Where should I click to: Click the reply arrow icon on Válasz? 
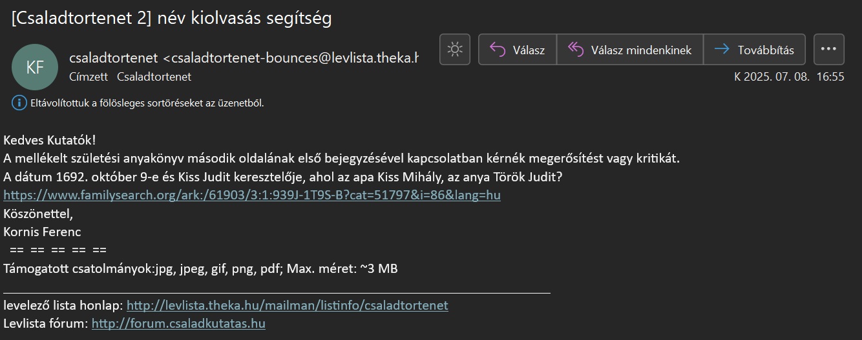point(498,50)
